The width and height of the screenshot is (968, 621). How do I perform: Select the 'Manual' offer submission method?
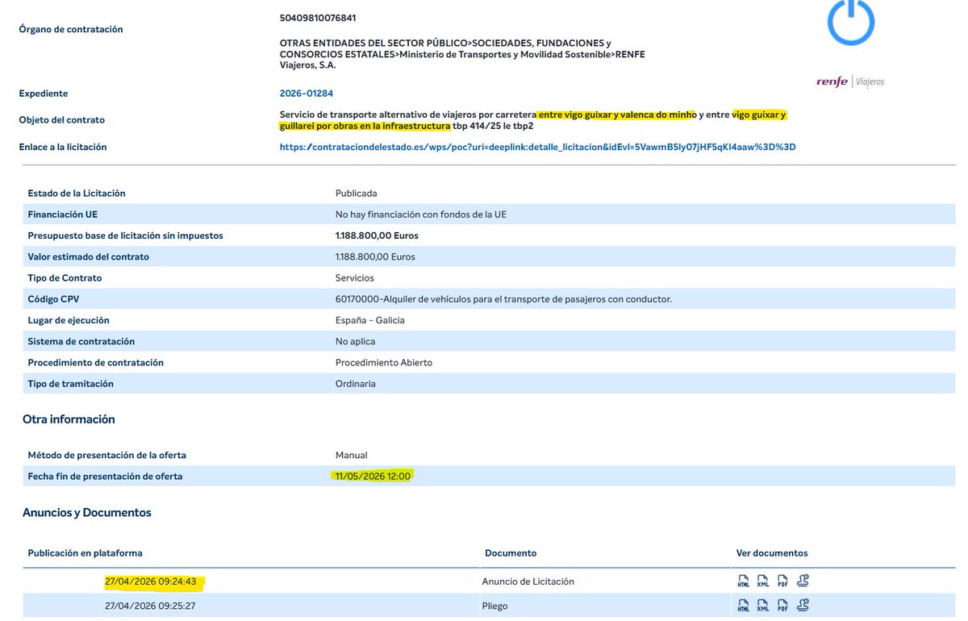pos(352,455)
